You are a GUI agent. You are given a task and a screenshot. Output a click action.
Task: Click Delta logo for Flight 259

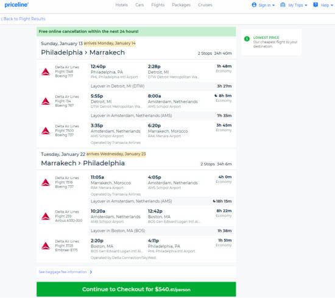click(x=46, y=216)
